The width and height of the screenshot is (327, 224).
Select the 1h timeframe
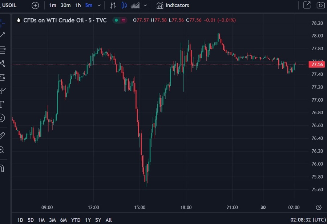[78, 5]
